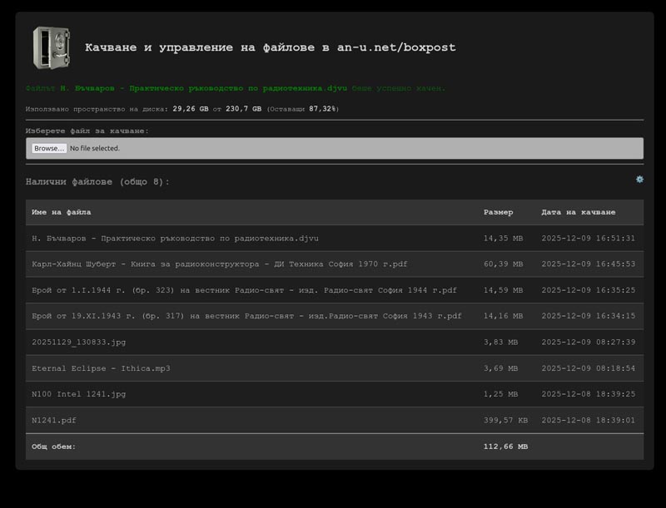The height and width of the screenshot is (508, 666).
Task: Click the N1241.pdf file entry
Action: [x=53, y=421]
